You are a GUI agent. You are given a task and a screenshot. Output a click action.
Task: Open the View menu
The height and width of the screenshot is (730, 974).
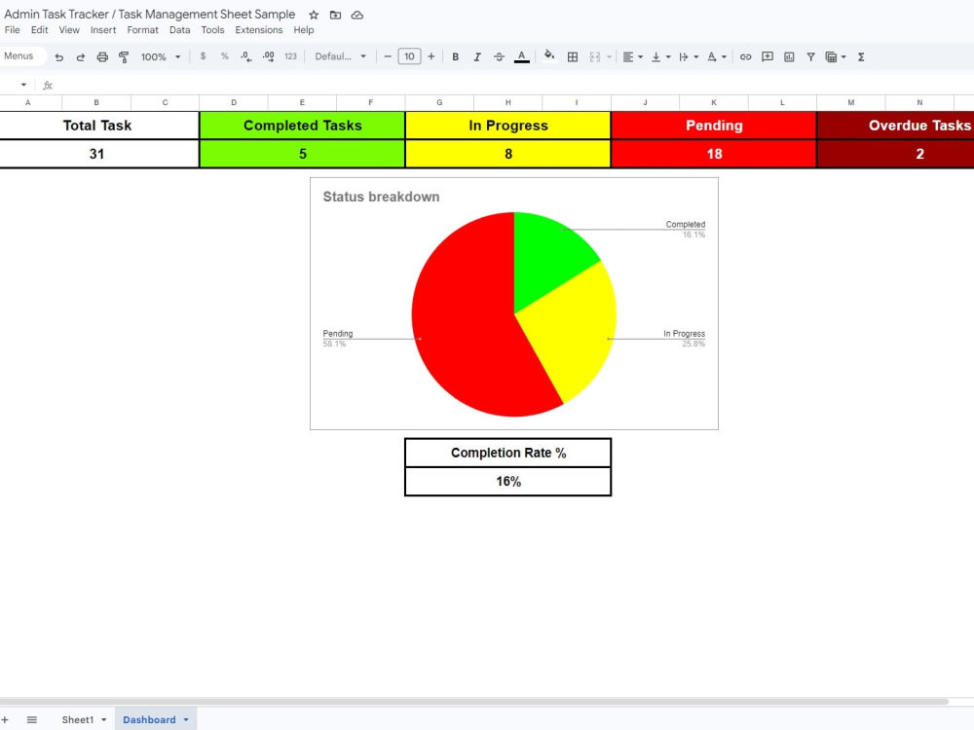coord(69,30)
